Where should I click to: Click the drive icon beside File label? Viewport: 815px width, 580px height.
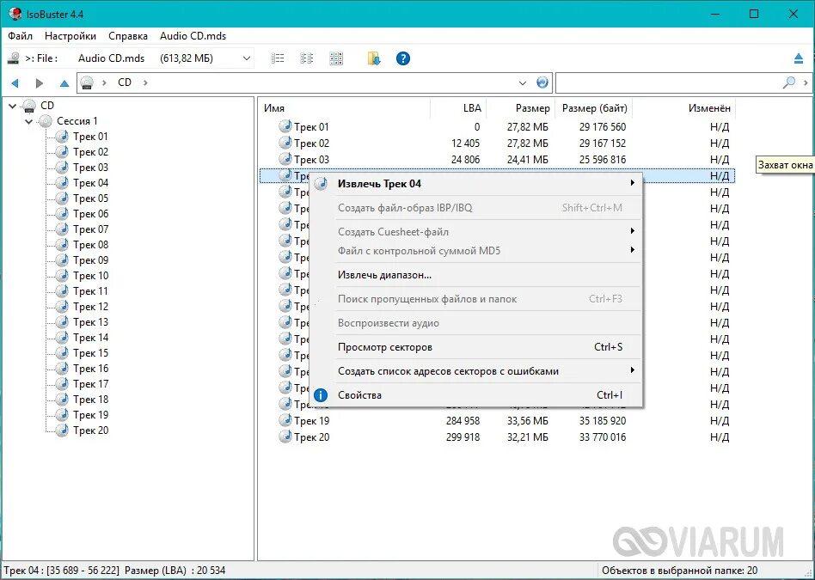[14, 58]
